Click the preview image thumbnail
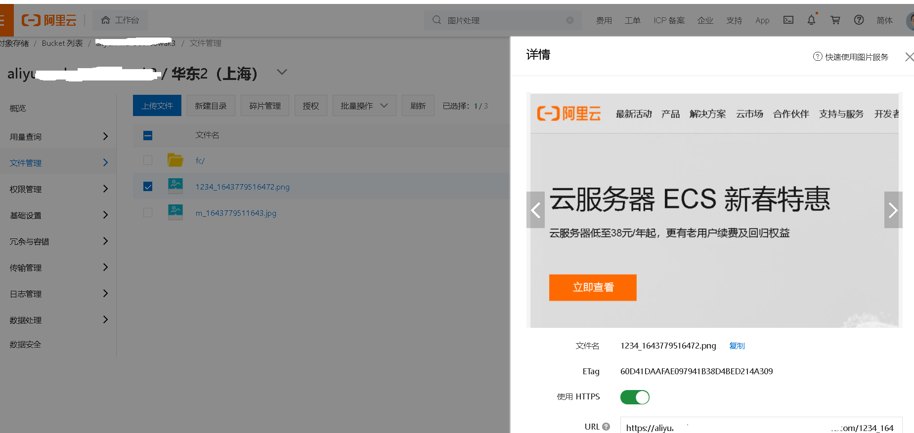 tap(714, 210)
